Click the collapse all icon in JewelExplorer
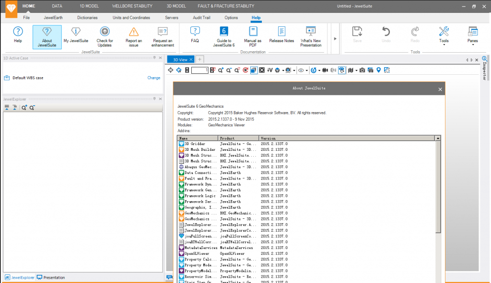This screenshot has height=283, width=491. pyautogui.click(x=7, y=108)
